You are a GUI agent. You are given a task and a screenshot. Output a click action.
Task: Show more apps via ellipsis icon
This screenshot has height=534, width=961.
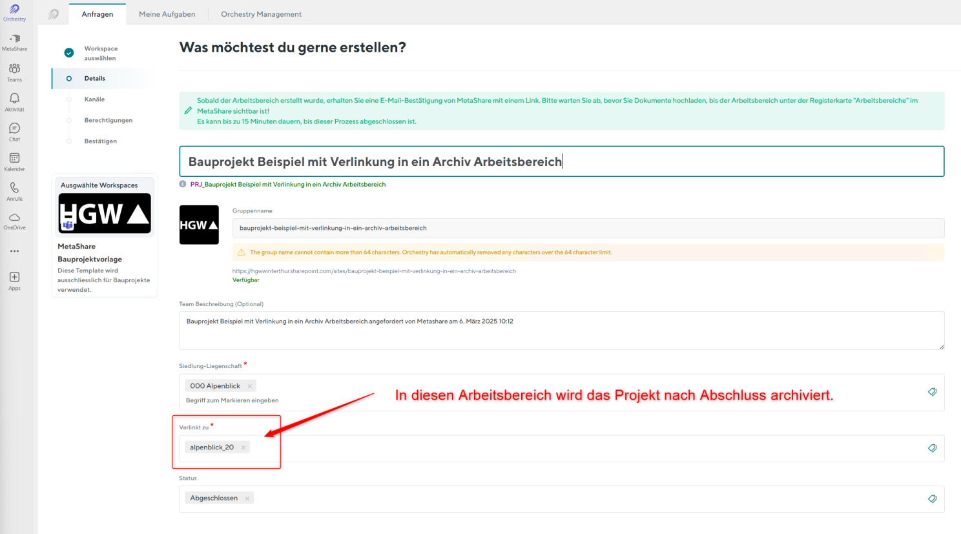coord(14,251)
